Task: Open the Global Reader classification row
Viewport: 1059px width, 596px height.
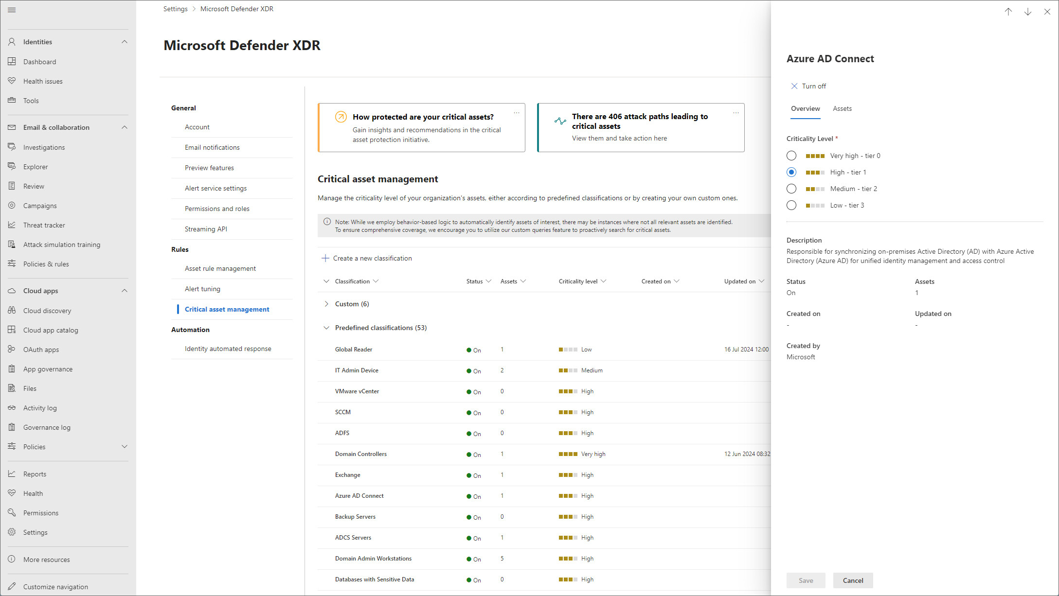Action: pos(544,350)
